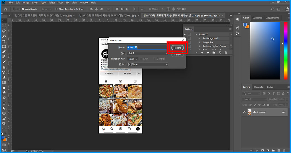Screen dimensions: 291x153
Task: Toggle lock transparent pixels in Layers panel
Action: [251, 105]
